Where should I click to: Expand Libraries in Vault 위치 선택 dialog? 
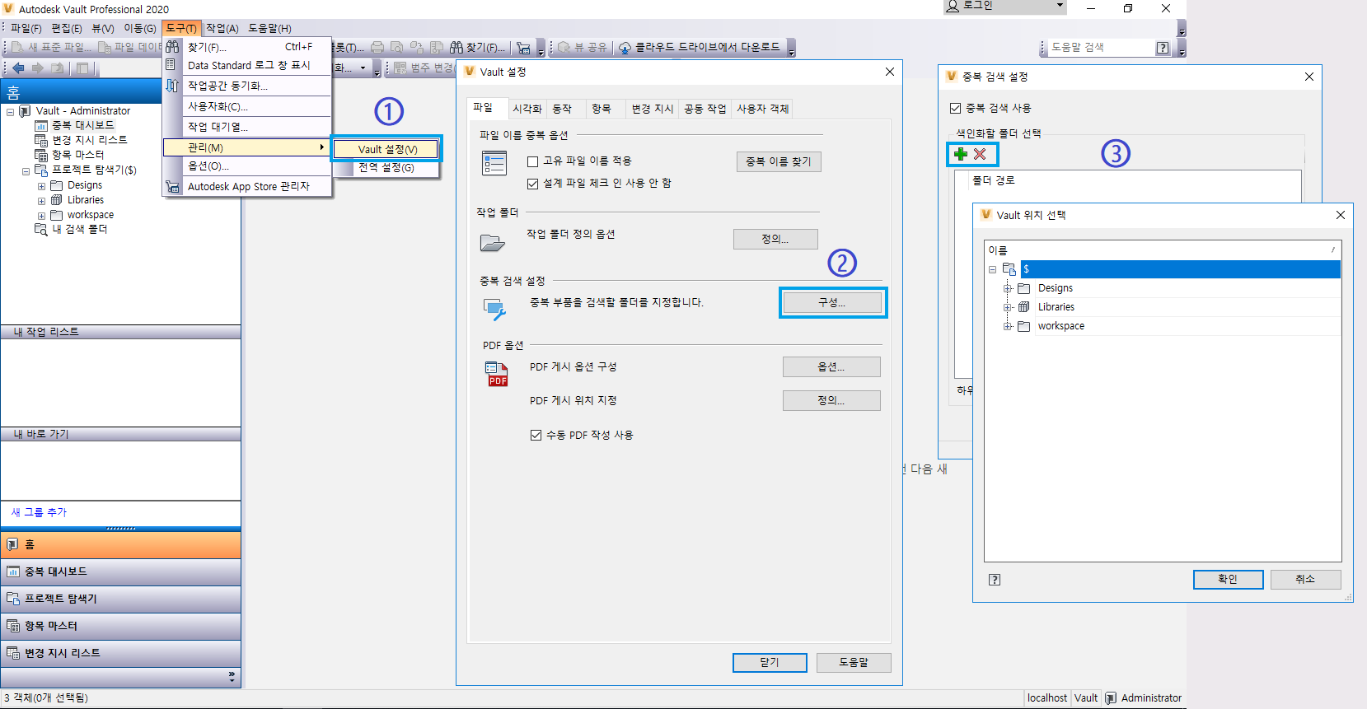tap(1008, 307)
